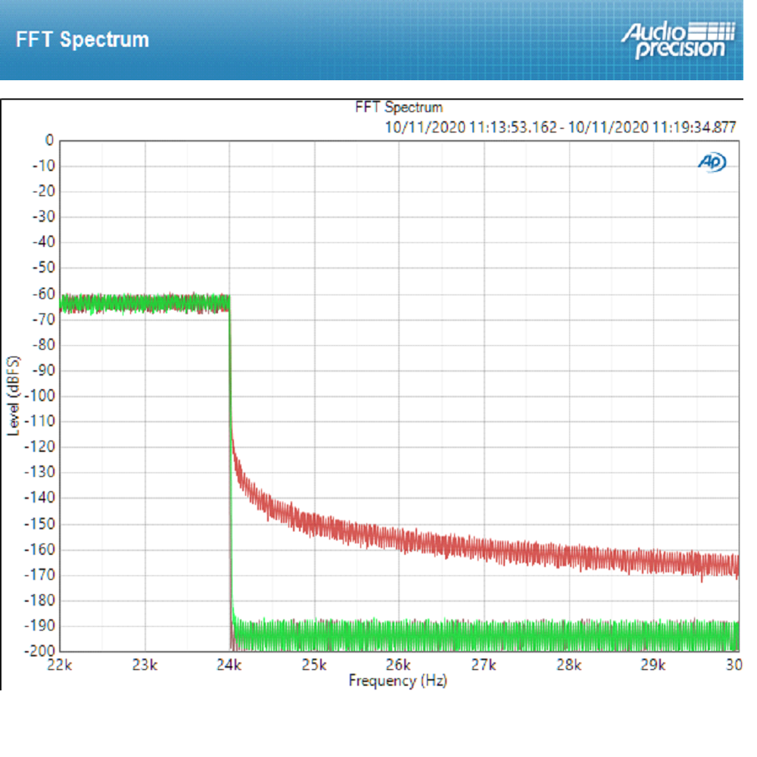The image size is (757, 757).
Task: Click the -190 level tick label
Action: click(x=40, y=626)
